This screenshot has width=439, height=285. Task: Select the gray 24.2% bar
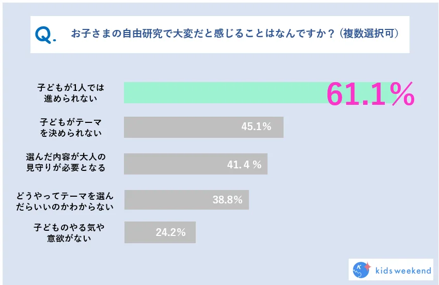click(160, 232)
